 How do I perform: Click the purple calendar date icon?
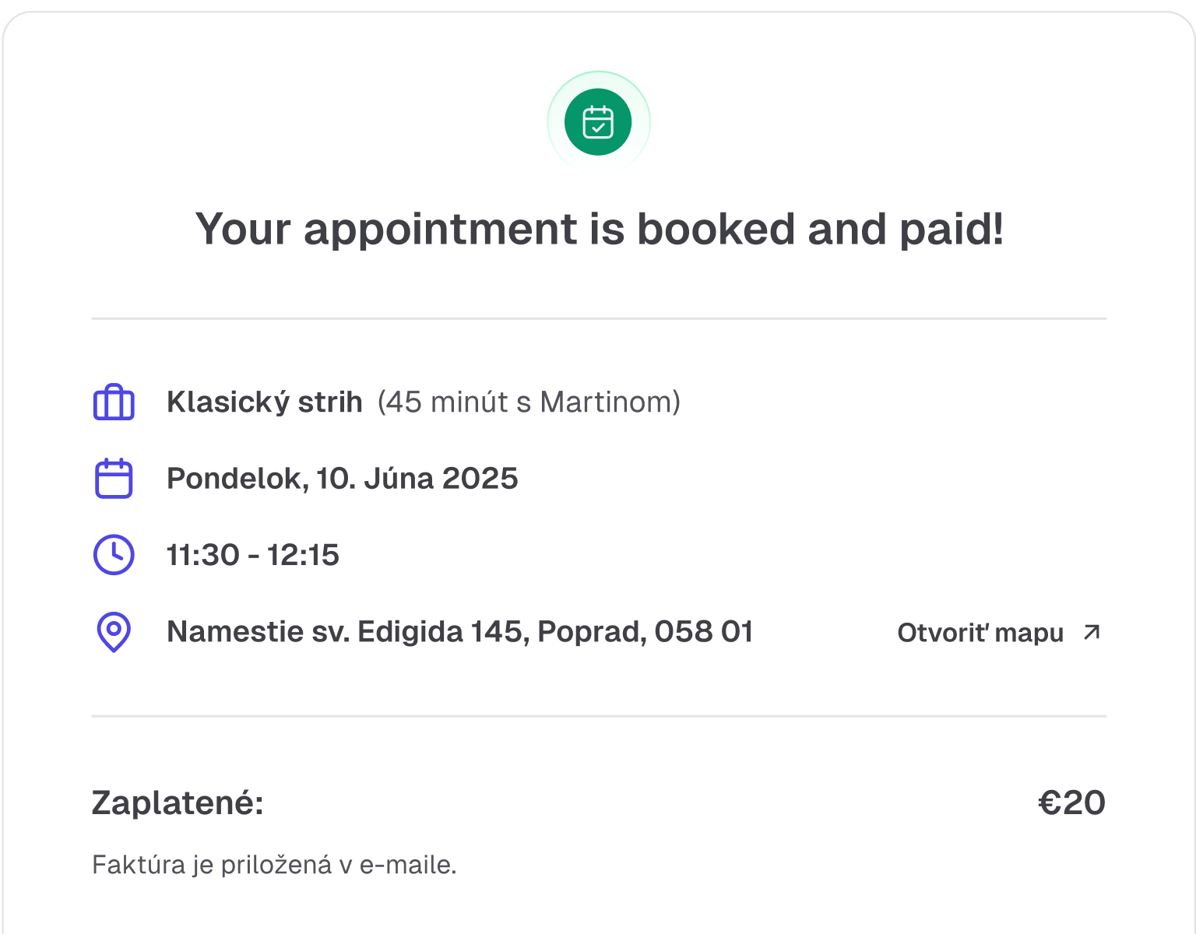click(x=114, y=479)
